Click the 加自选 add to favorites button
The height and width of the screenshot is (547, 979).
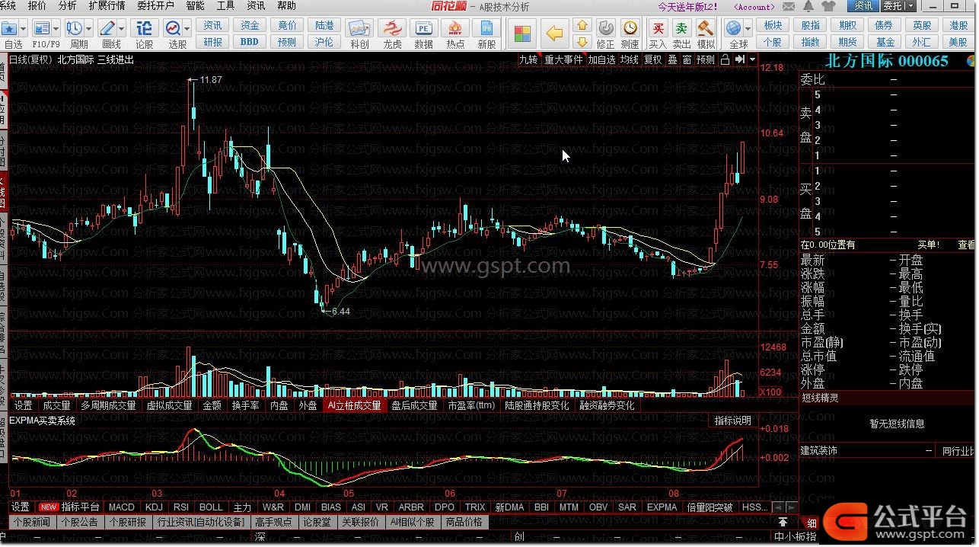[x=601, y=59]
